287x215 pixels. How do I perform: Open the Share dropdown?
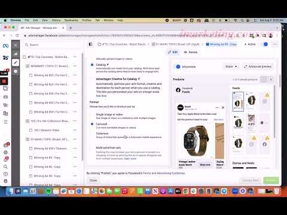click(x=231, y=66)
